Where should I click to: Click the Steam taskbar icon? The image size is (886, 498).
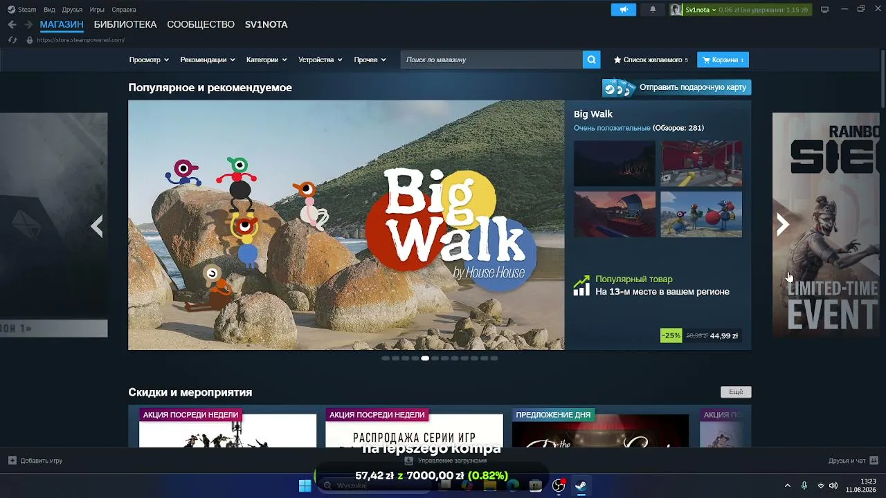pos(581,486)
